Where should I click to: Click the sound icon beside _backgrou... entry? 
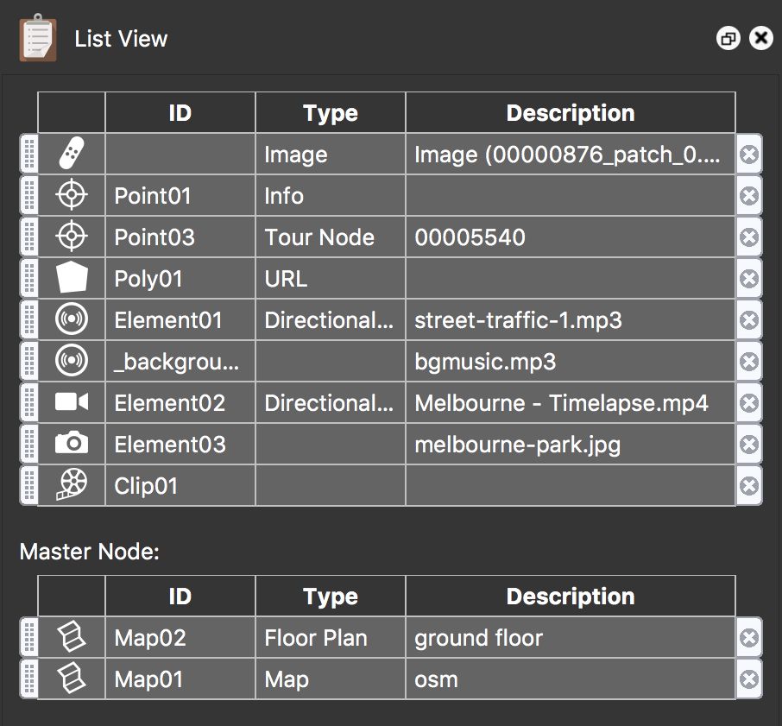click(x=72, y=361)
